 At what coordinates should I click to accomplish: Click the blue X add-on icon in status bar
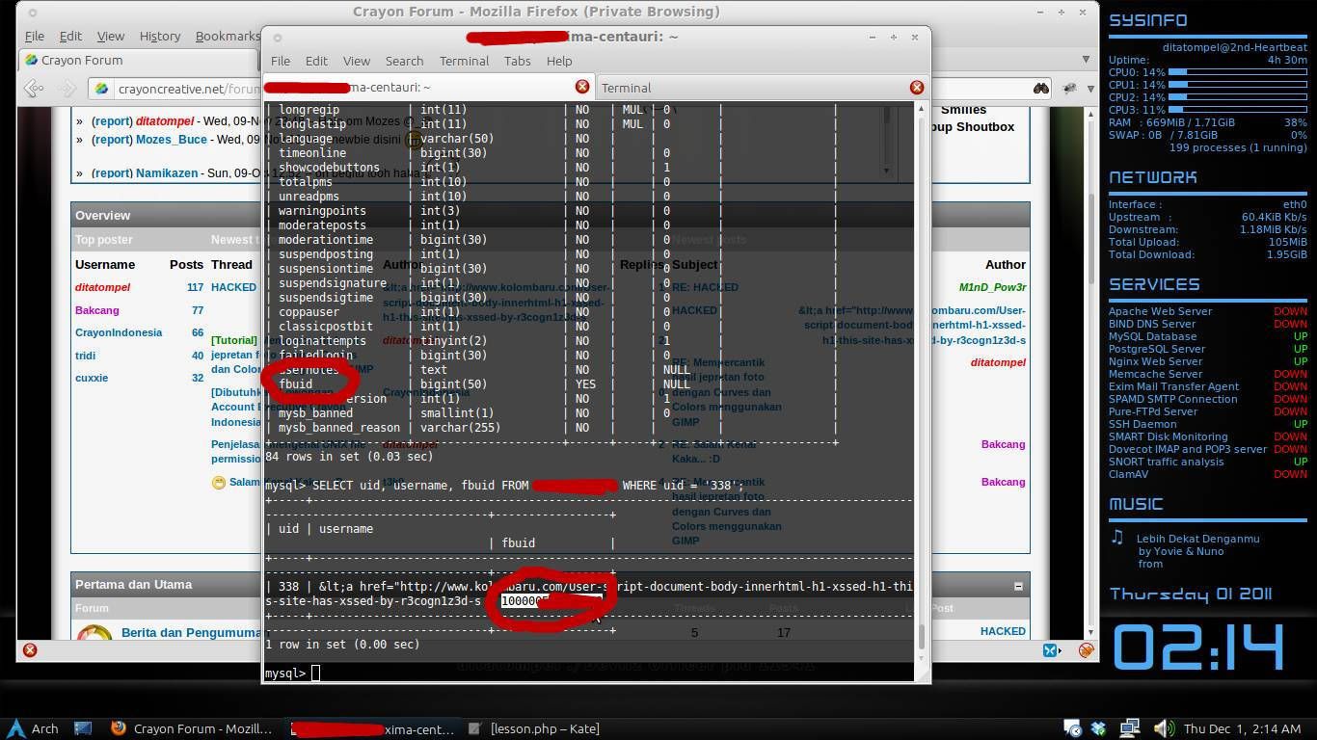tap(1051, 650)
